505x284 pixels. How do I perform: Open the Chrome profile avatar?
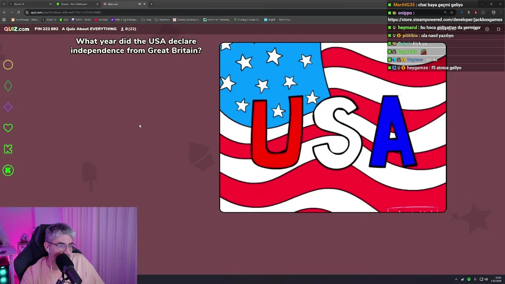pyautogui.click(x=494, y=12)
